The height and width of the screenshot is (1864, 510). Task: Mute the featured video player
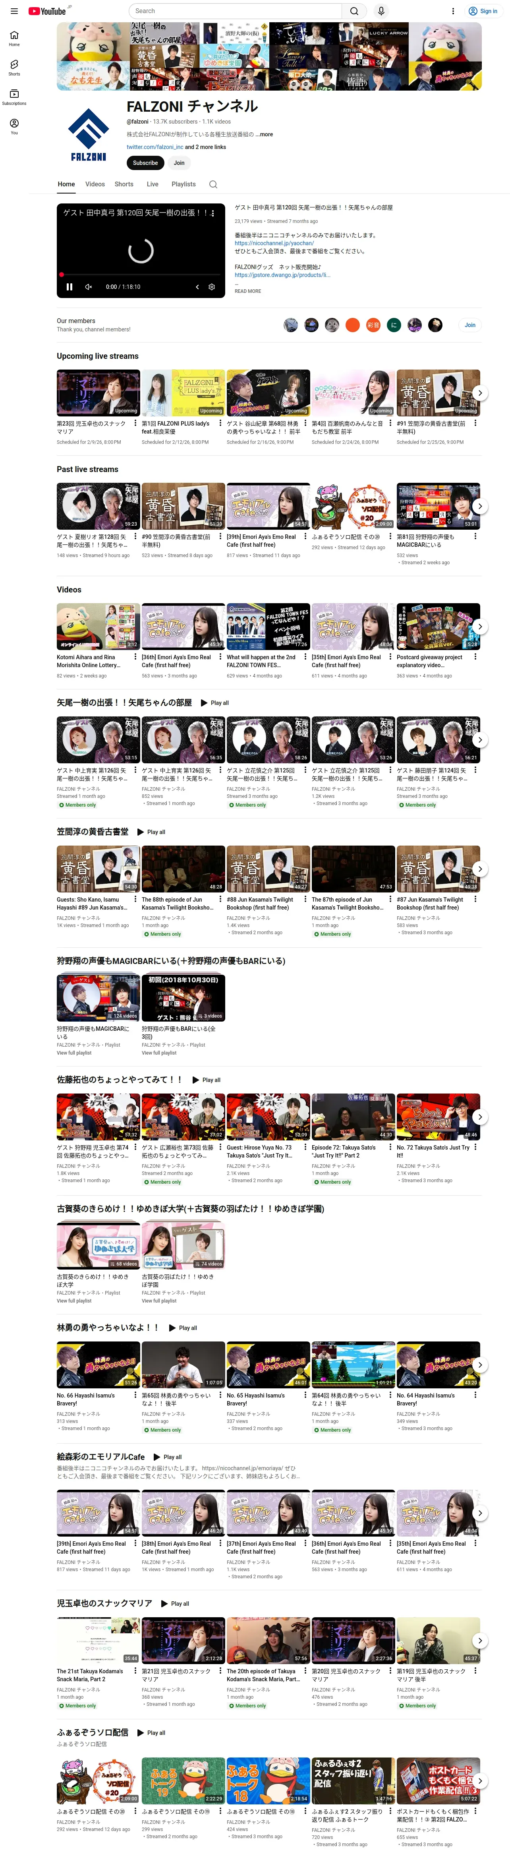pyautogui.click(x=88, y=286)
